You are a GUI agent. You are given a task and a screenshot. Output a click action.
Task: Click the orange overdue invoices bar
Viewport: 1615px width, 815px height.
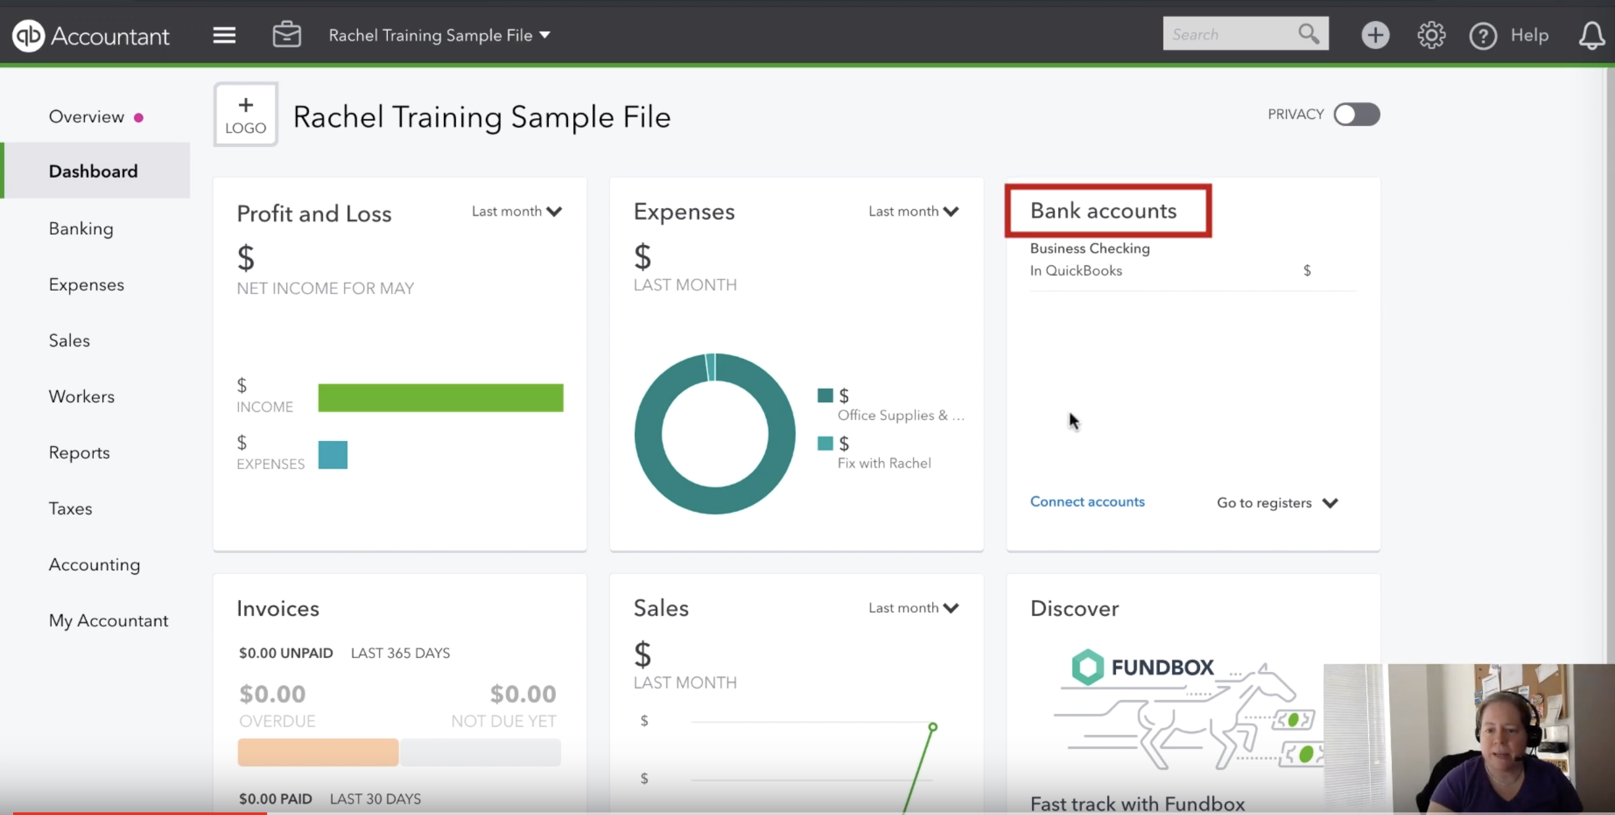tap(318, 752)
